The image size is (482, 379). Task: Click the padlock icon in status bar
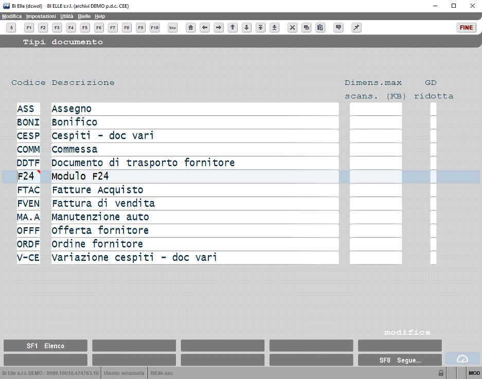tap(441, 373)
